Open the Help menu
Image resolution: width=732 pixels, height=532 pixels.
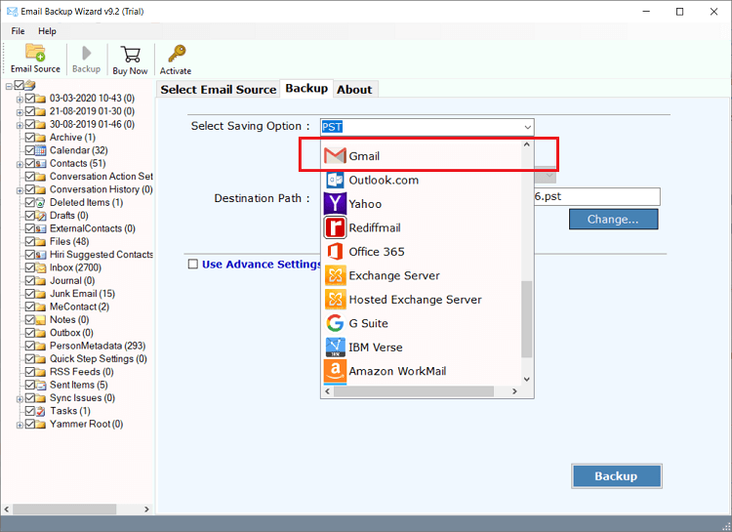coord(47,31)
